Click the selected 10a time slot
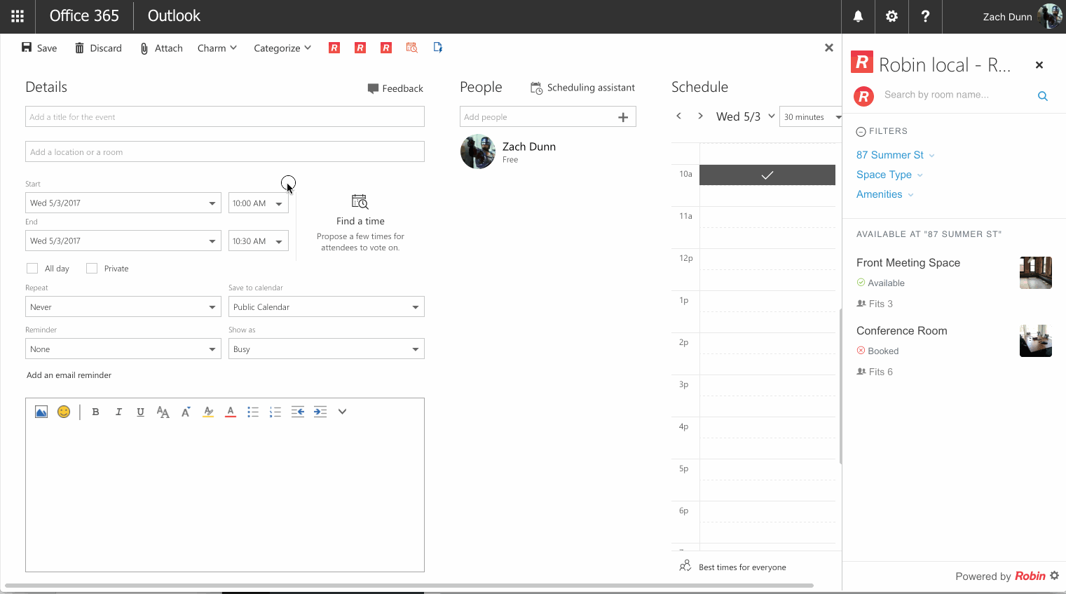 (767, 175)
